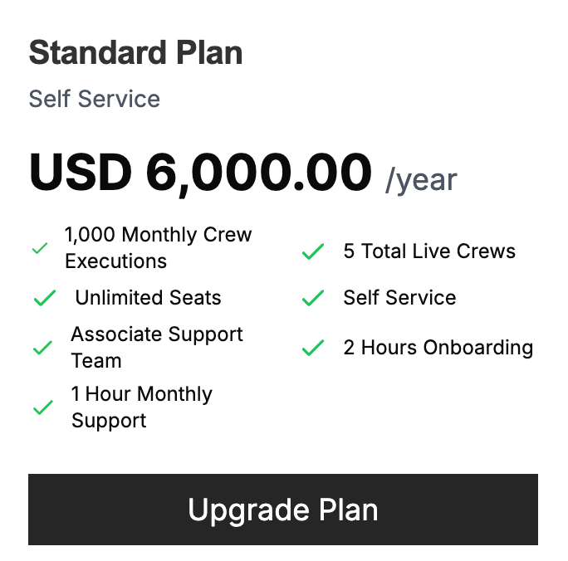Viewport: 568px width, 561px height.
Task: Select the 1 Hour Monthly Support text
Action: pyautogui.click(x=142, y=407)
